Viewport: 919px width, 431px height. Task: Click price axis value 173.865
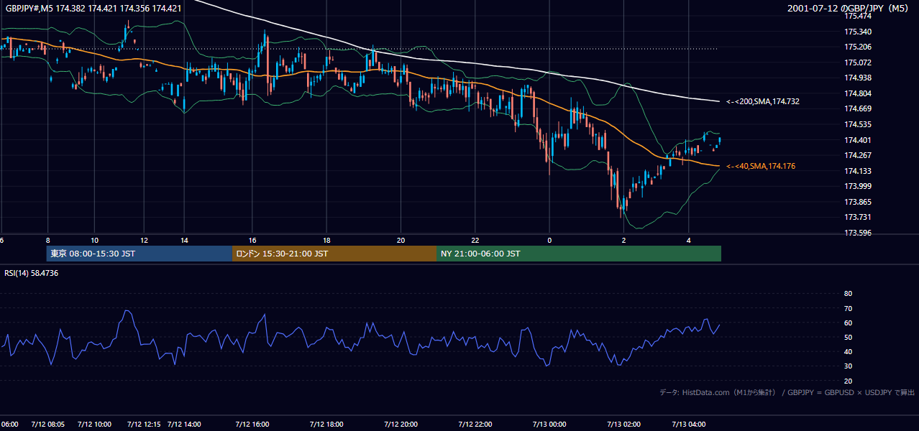point(857,202)
